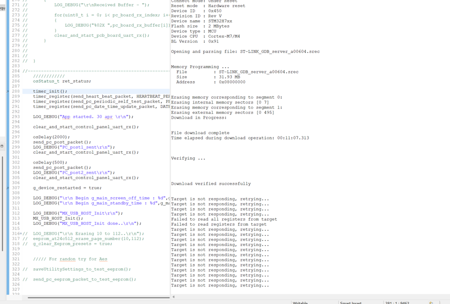Click the minimize view icon on left panel
The width and height of the screenshot is (450, 304).
tap(2, 146)
